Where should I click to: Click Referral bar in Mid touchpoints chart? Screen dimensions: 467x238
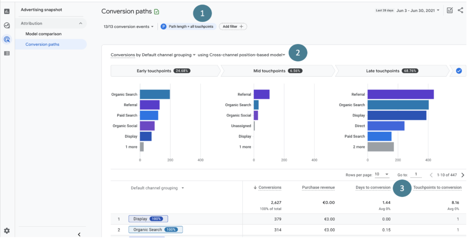coord(261,94)
